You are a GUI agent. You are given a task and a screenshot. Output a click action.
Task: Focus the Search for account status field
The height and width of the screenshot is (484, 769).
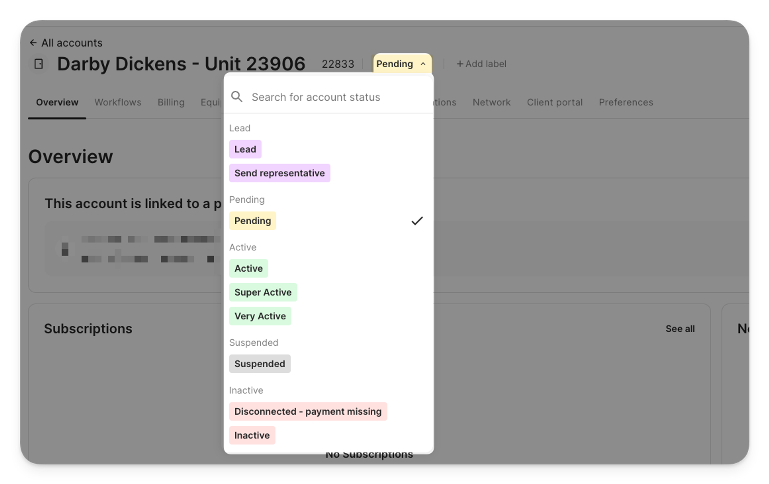point(329,97)
